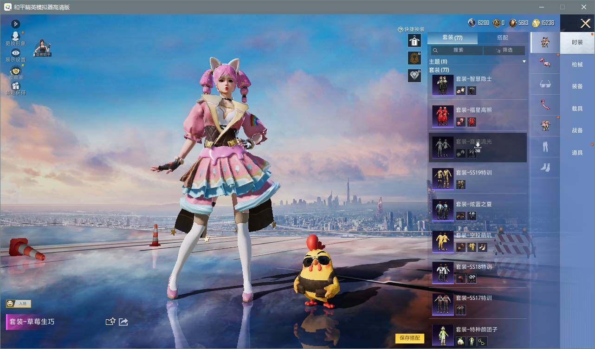Close the wardrobe with X button
This screenshot has height=349, width=595.
pos(585,23)
